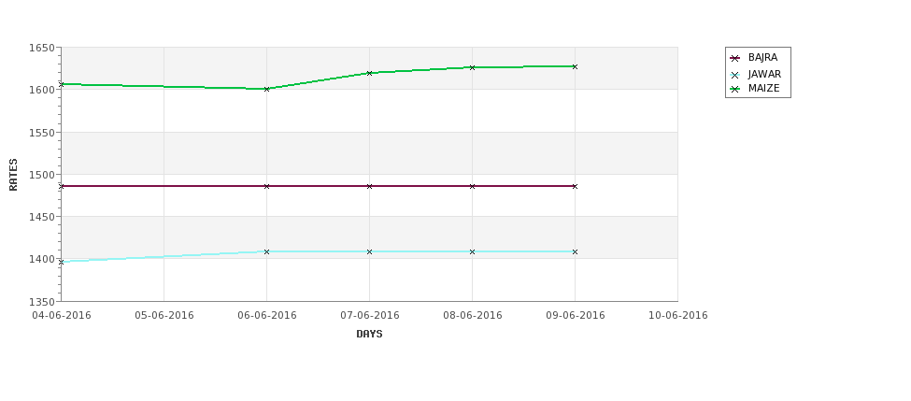The width and height of the screenshot is (911, 401).
Task: Select the BAJRA data point on 07-06-2016
Action: click(x=369, y=186)
